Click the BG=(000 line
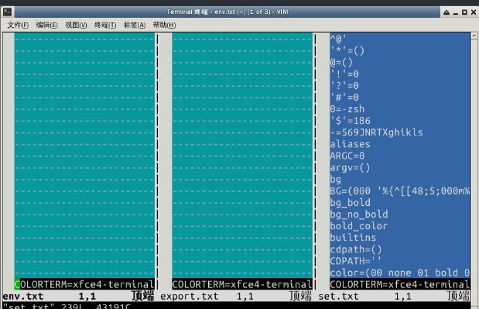This screenshot has height=309, width=479. point(399,191)
